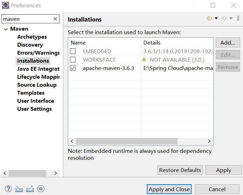Screen dimensions: 243x195
Task: Select the Installations preference page
Action: click(x=33, y=61)
